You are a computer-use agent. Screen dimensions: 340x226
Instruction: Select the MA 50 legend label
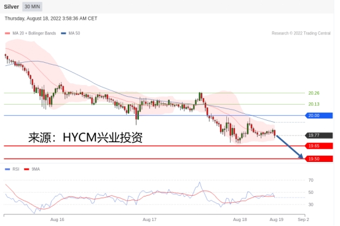[x=74, y=33]
